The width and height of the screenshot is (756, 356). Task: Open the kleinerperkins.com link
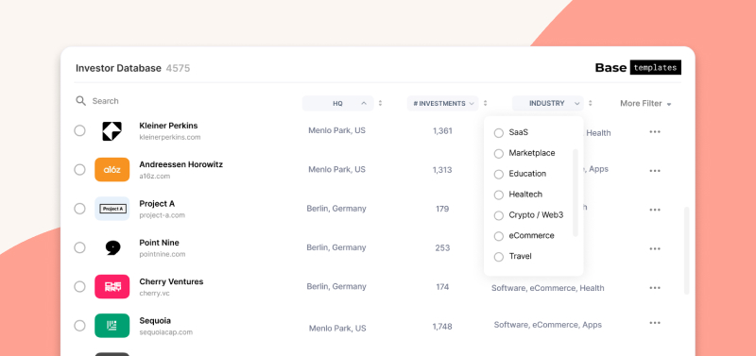(170, 137)
